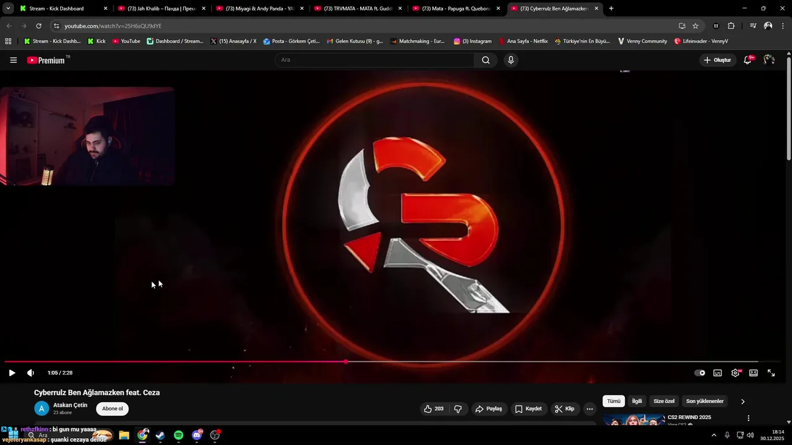Open the Gelen Kutusu Gmail bookmark
The height and width of the screenshot is (445, 792).
tap(355, 41)
